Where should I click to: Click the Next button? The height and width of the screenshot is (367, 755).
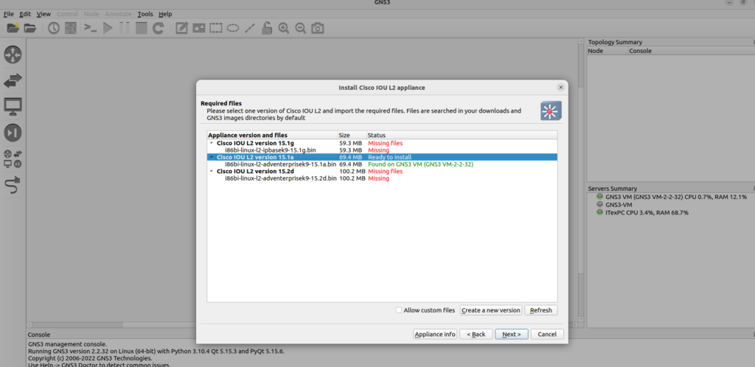[x=511, y=334]
